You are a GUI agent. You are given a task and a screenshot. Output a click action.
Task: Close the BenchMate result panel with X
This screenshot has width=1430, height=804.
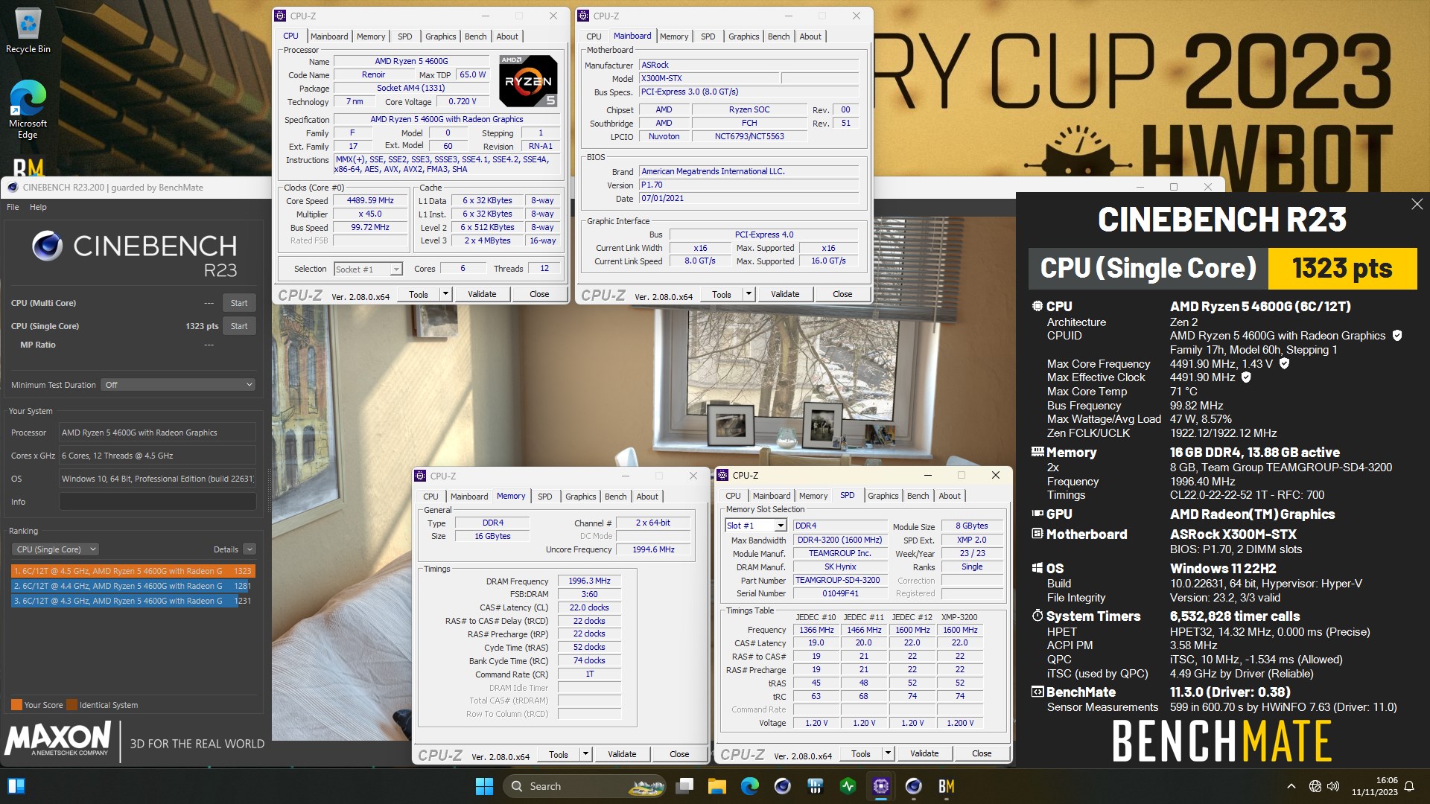pos(1417,204)
